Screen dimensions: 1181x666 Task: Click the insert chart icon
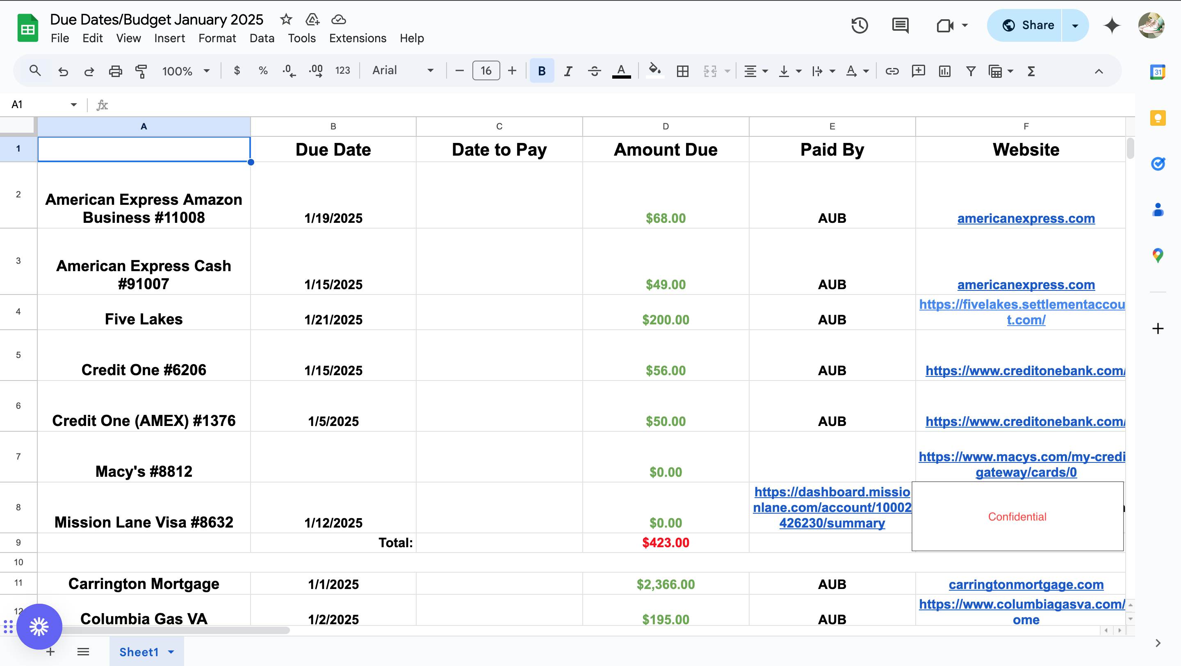944,71
